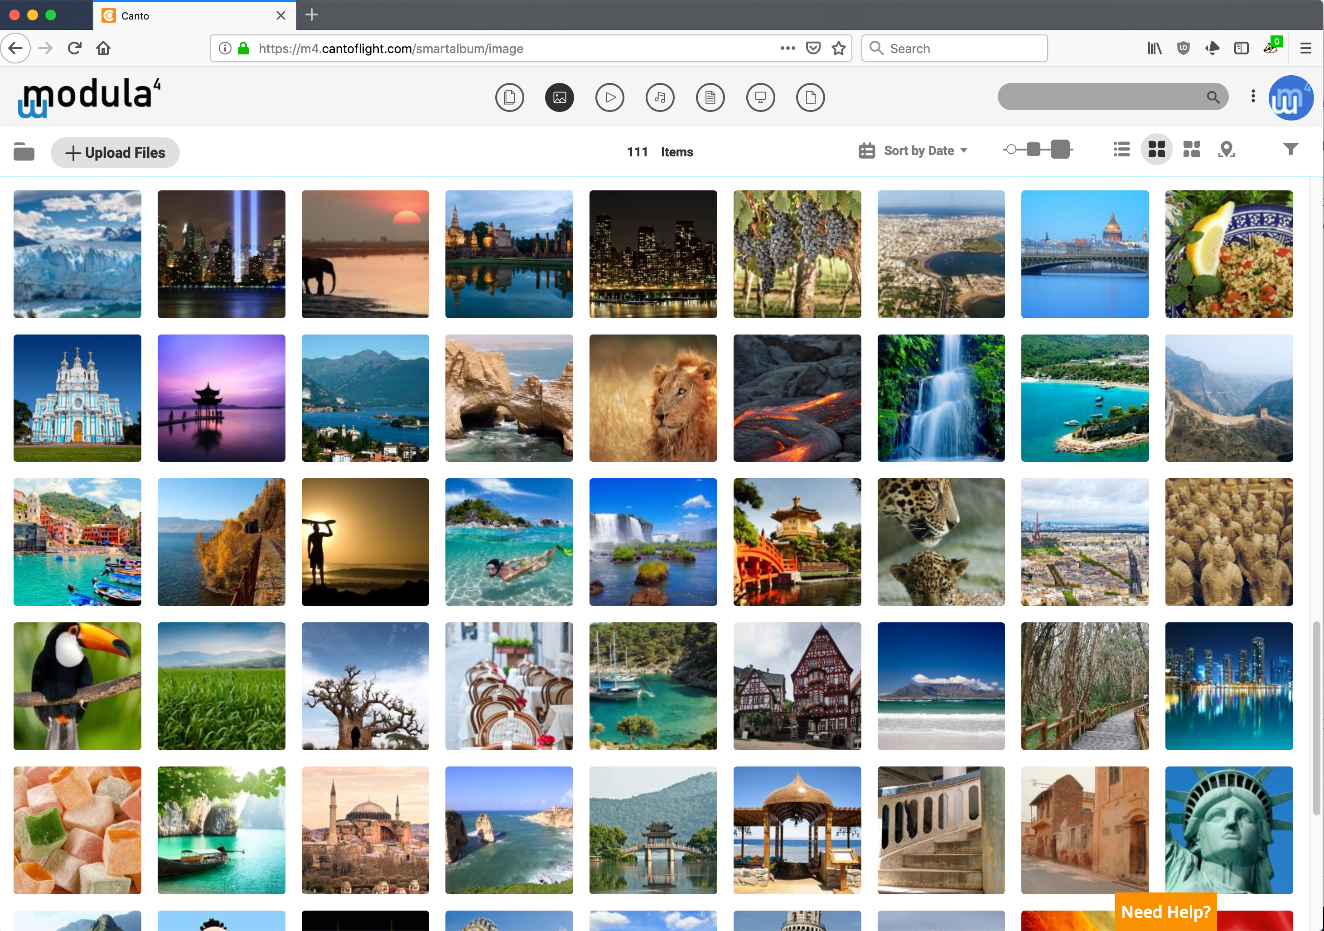
Task: Open a new browser tab
Action: (x=311, y=15)
